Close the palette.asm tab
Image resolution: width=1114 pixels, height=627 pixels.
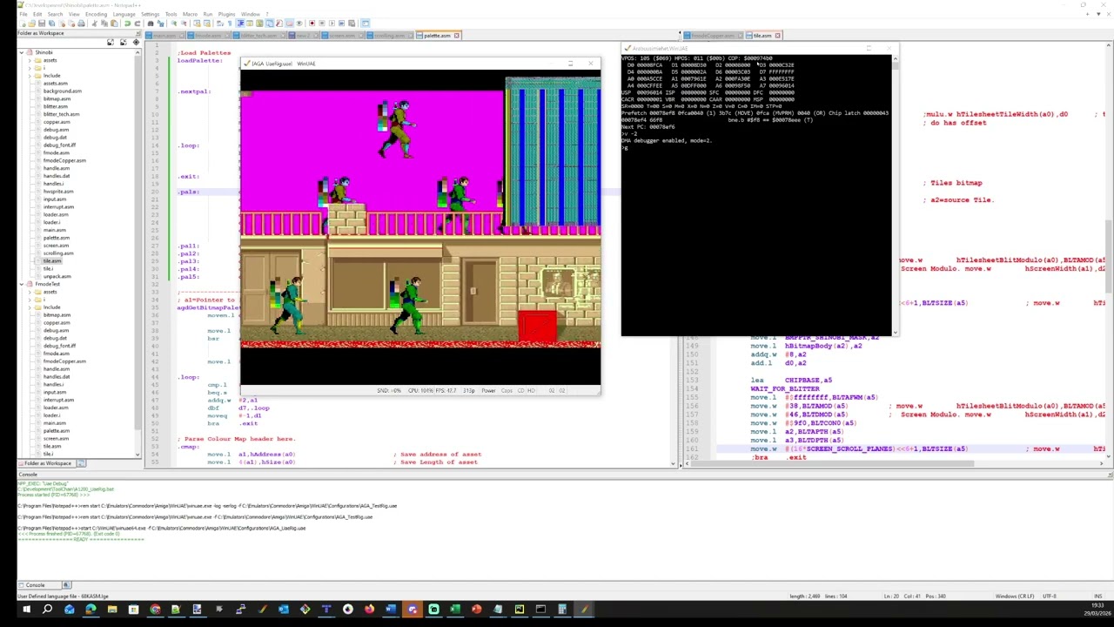click(457, 36)
